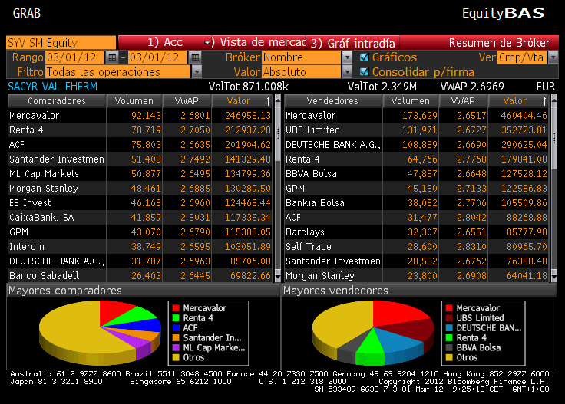Select ML Cap Markets buyer row
The height and width of the screenshot is (404, 565).
coord(140,174)
